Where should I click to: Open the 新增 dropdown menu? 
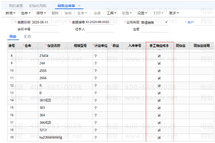coord(11,13)
